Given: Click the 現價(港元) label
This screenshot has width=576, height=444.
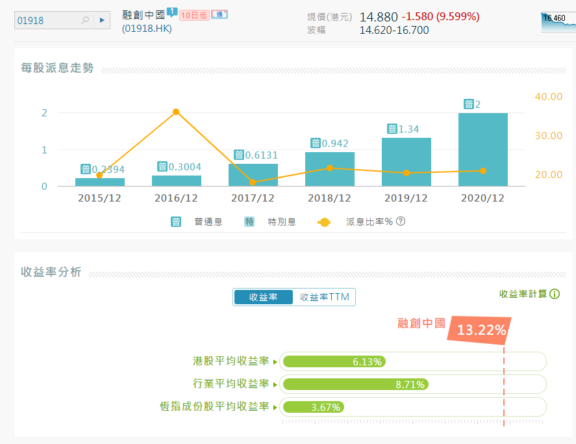Looking at the screenshot, I should (329, 17).
